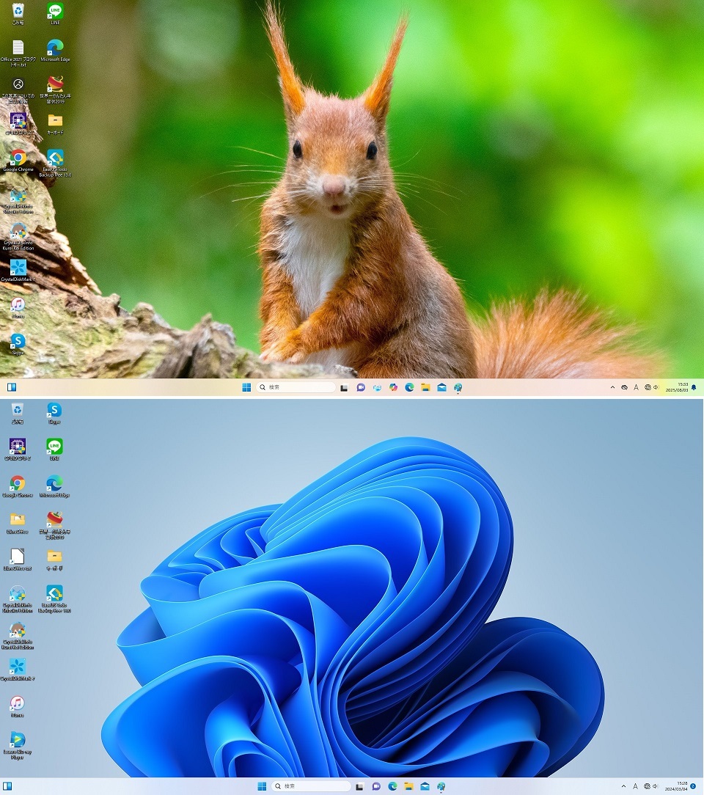
Task: Open Widgets on blue bloom desktop taskbar
Action: click(7, 786)
